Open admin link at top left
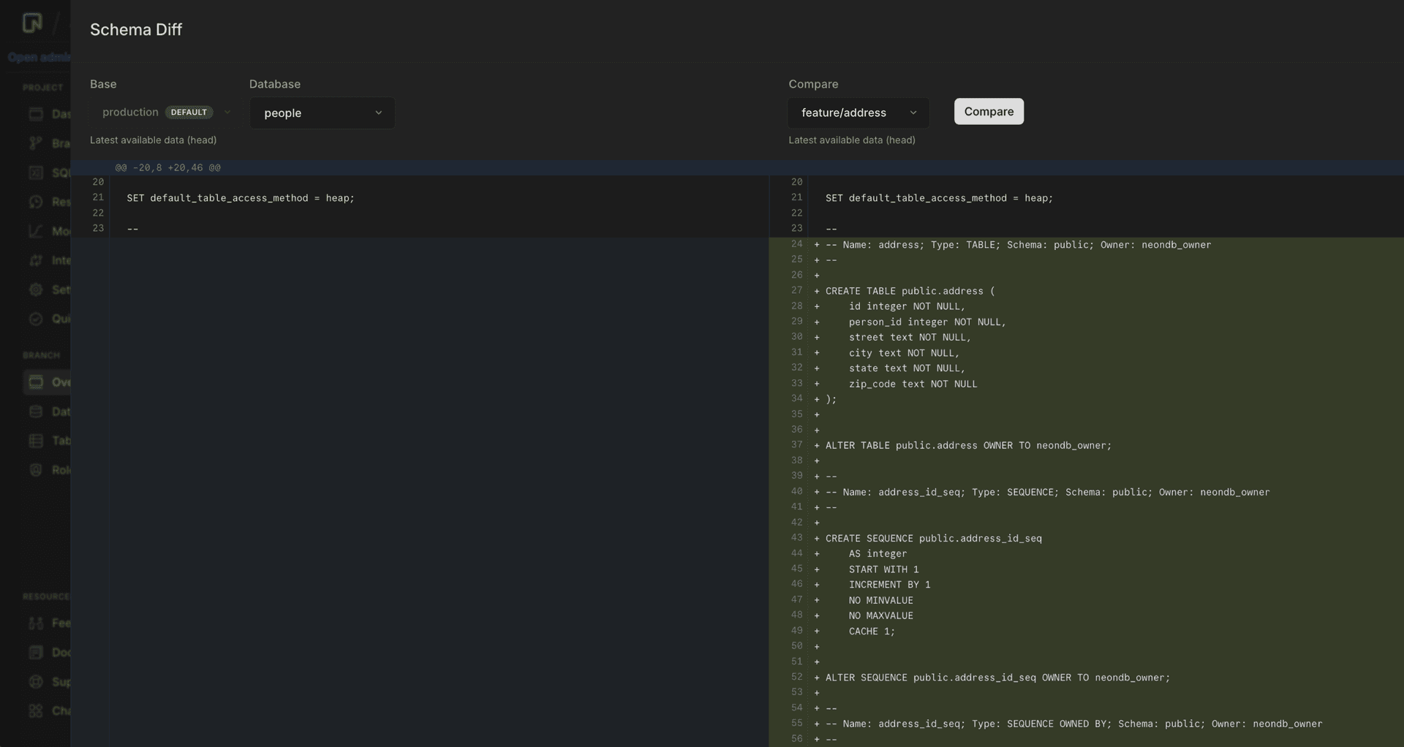This screenshot has width=1404, height=747. pyautogui.click(x=35, y=57)
